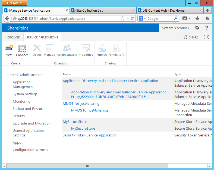Click the Connect ribbon icon
This screenshot has height=170, width=214.
(22, 48)
